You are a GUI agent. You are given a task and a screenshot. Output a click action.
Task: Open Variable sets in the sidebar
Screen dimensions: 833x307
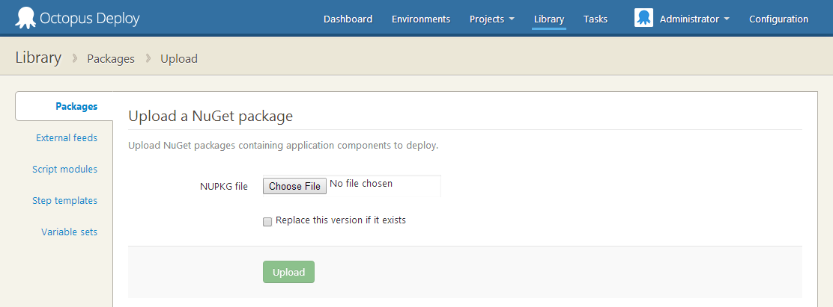click(70, 232)
